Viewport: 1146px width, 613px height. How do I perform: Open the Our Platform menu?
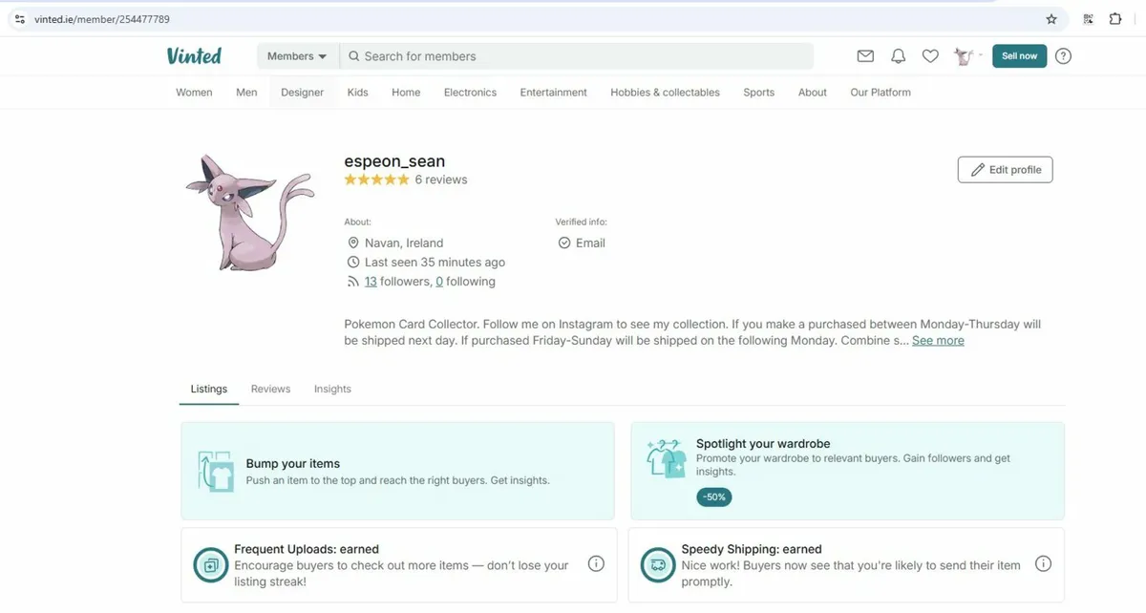881,93
